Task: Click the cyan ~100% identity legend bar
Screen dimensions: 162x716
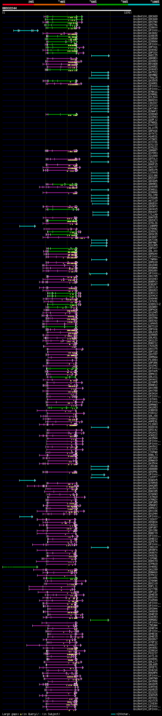Action: [x=144, y=5]
